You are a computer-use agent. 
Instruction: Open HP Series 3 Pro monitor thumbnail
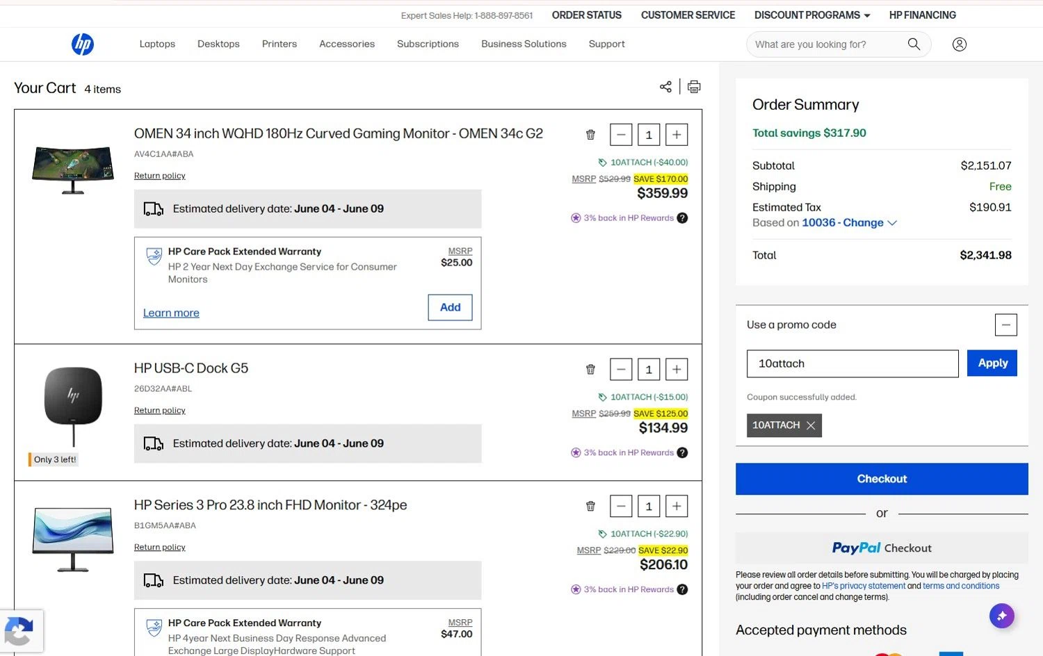pyautogui.click(x=73, y=540)
